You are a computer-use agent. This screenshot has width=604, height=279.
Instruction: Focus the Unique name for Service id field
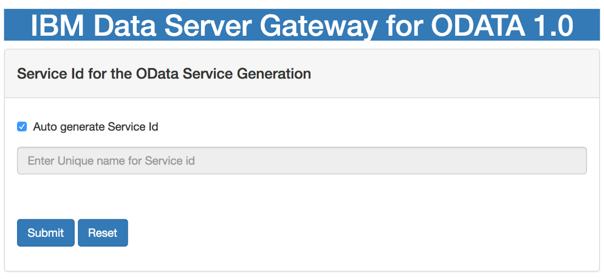coord(302,160)
